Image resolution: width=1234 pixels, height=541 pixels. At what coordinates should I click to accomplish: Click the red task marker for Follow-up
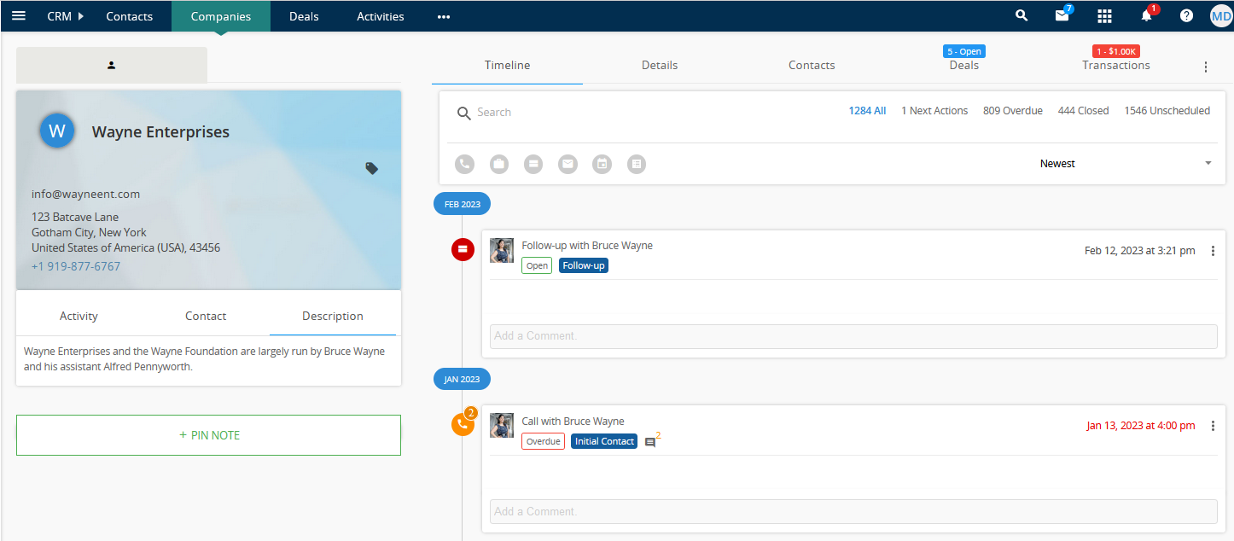click(x=463, y=249)
